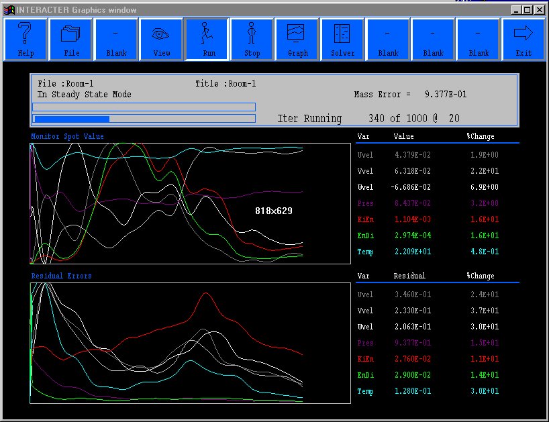Click the Monitor Spot Value graph
549x422 pixels.
[x=190, y=203]
